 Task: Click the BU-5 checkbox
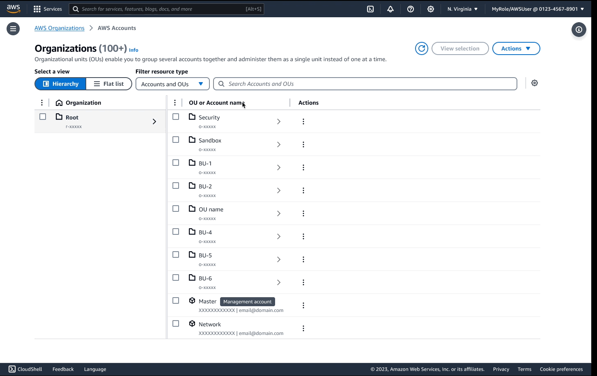(x=176, y=254)
